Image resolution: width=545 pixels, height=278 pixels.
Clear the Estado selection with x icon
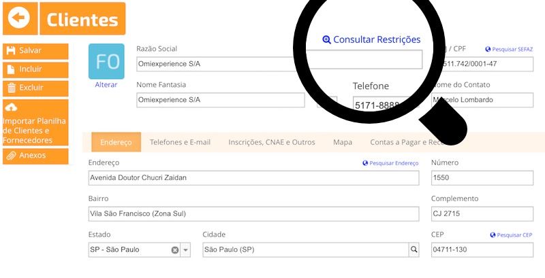[175, 250]
